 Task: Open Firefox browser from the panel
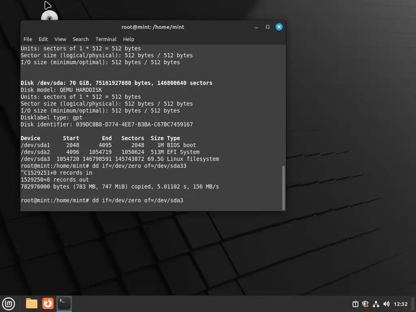click(48, 303)
